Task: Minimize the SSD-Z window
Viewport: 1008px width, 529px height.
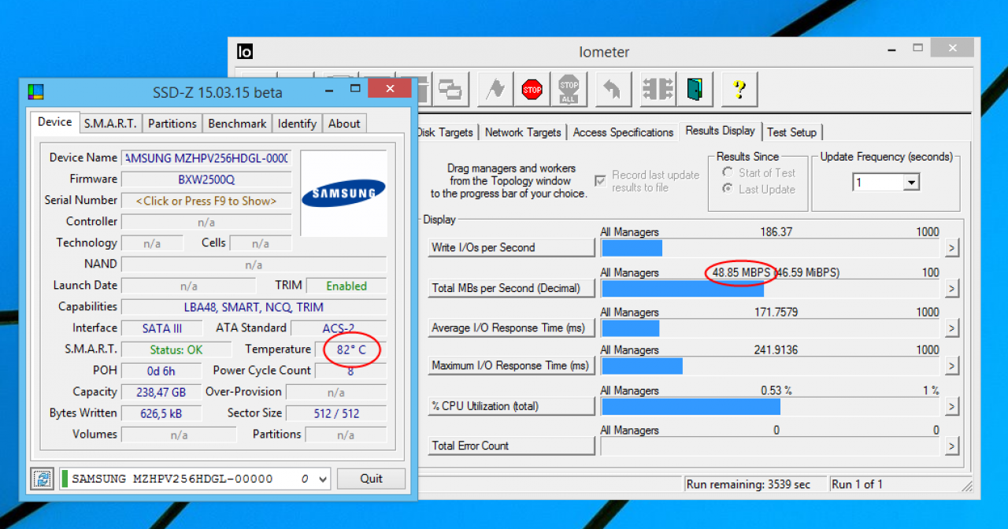Action: (x=328, y=89)
